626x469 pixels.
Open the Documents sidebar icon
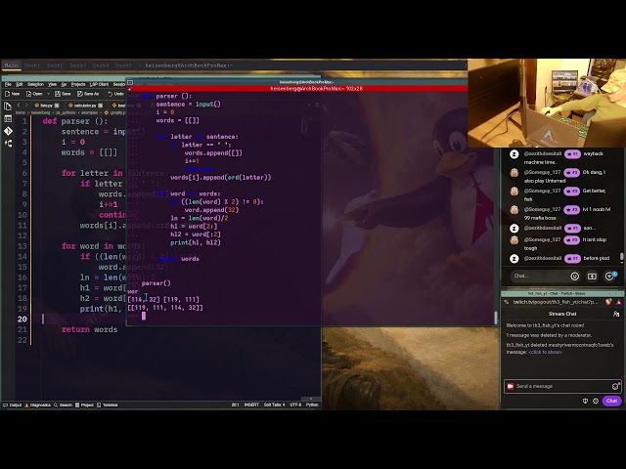(x=8, y=107)
